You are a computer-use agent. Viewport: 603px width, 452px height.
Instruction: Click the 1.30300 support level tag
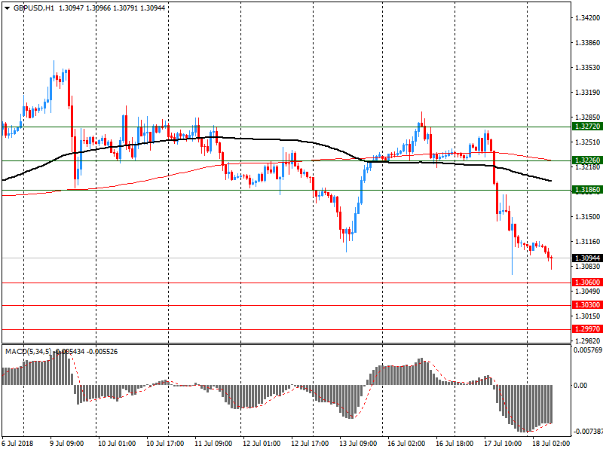click(584, 305)
